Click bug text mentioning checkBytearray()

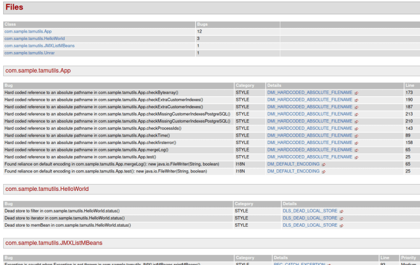point(91,93)
